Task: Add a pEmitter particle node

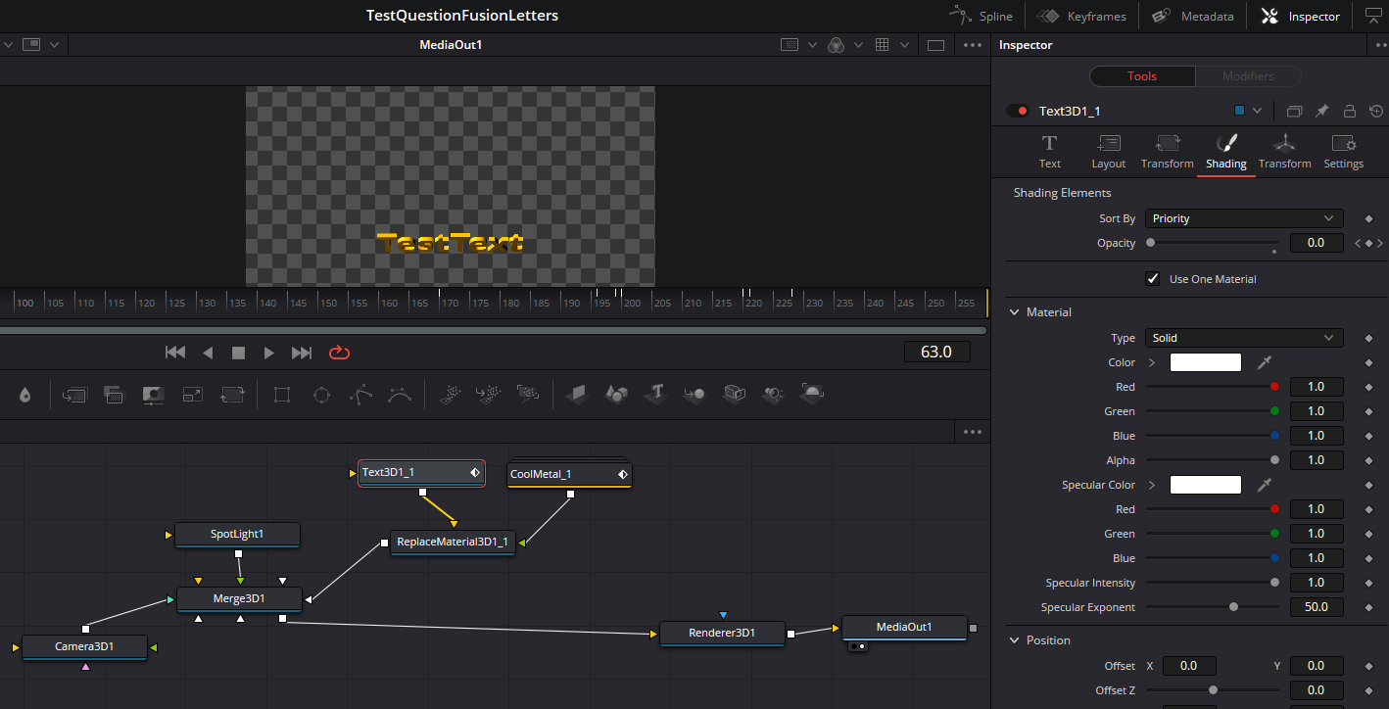Action: pos(449,395)
